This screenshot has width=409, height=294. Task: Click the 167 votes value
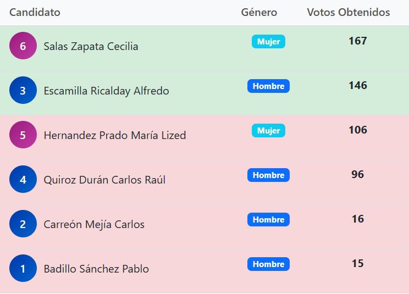(357, 41)
